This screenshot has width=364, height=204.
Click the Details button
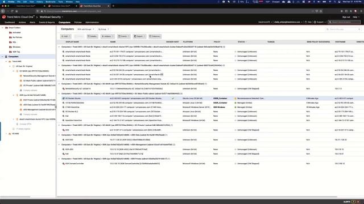click(x=92, y=36)
